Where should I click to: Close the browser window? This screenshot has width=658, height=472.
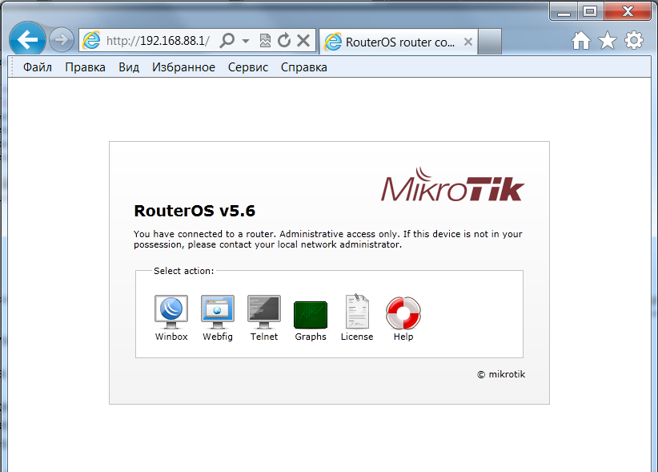[628, 11]
